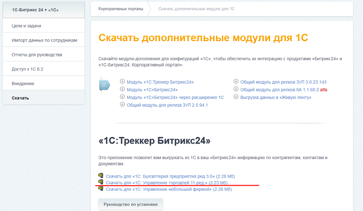Open the Внедрение sidebar section

point(44,84)
